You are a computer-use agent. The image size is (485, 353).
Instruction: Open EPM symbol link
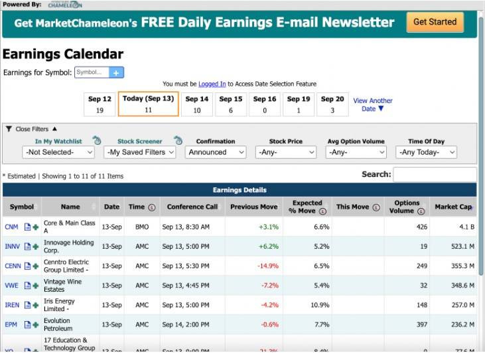pos(11,324)
